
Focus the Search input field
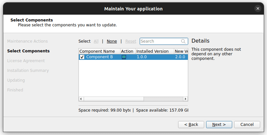point(160,41)
